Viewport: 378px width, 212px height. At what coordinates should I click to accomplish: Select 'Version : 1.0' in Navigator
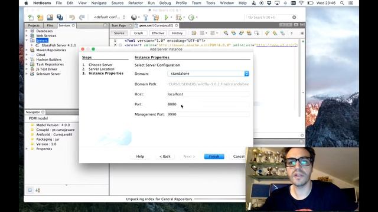46,144
